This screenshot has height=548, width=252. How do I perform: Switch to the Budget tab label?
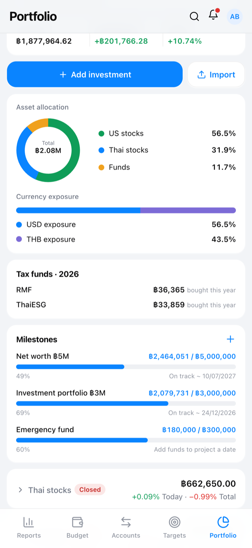[x=77, y=535]
